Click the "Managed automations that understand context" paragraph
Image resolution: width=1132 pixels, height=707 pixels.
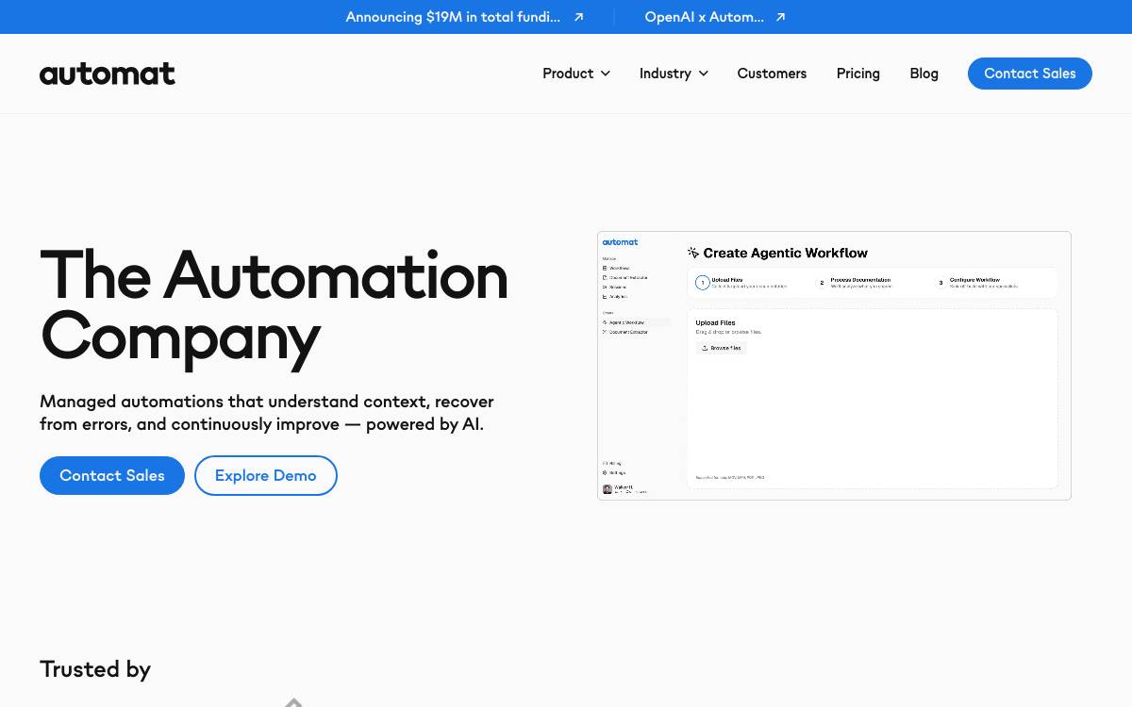pyautogui.click(x=267, y=413)
